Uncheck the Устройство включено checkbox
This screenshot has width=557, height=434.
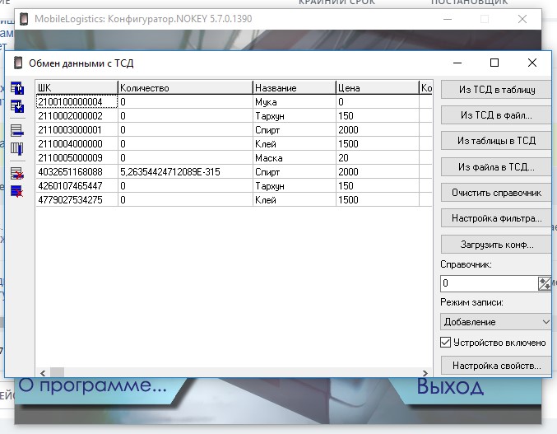coord(447,342)
